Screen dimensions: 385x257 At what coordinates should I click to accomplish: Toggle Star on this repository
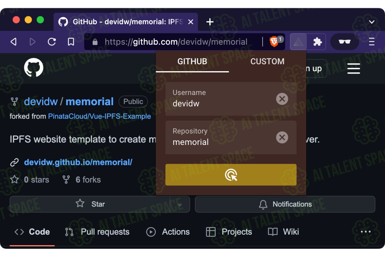(x=90, y=204)
